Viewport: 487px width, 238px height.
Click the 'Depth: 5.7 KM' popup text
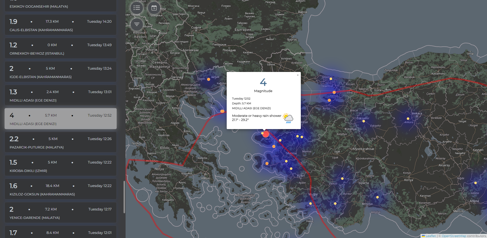(x=241, y=103)
